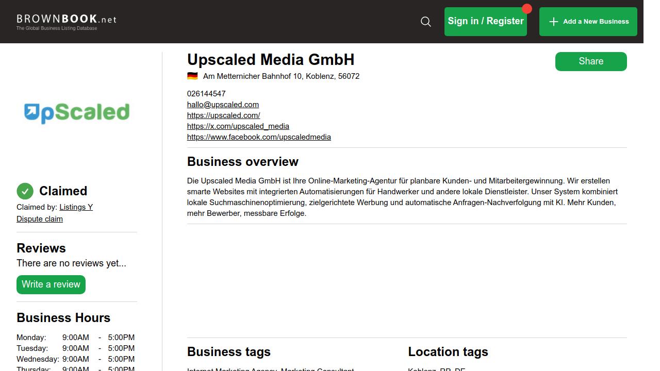Click Write a review button
The height and width of the screenshot is (371, 660).
(51, 284)
